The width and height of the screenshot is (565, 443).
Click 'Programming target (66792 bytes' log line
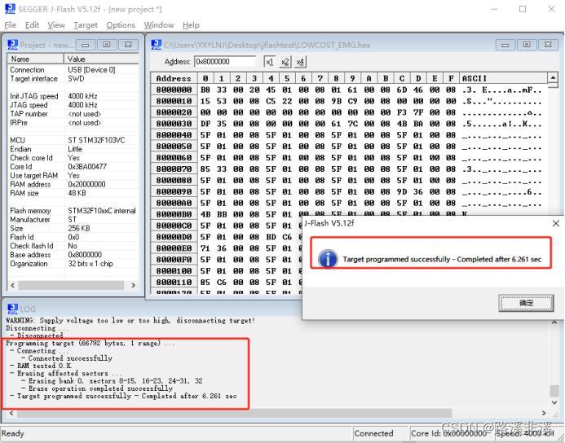[x=90, y=344]
